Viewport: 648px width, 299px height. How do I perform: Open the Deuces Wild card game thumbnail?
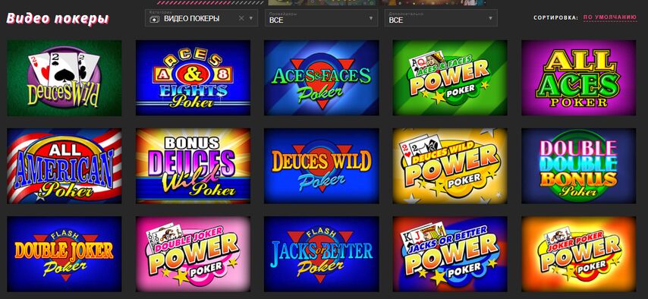click(64, 77)
